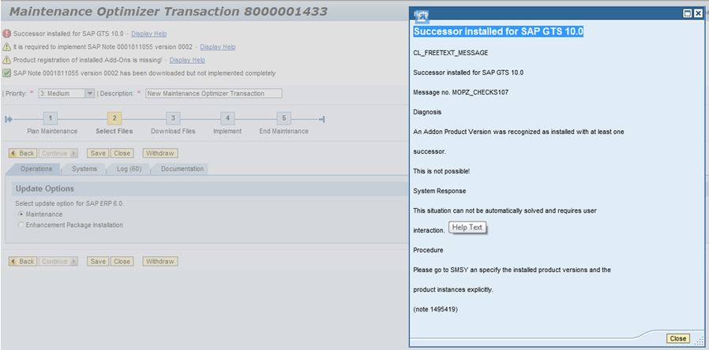Click the lower Save button

point(98,262)
